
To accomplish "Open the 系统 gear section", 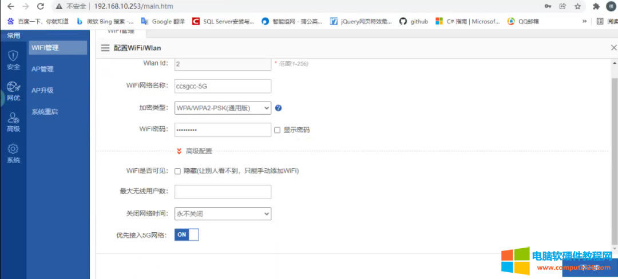I will click(13, 153).
